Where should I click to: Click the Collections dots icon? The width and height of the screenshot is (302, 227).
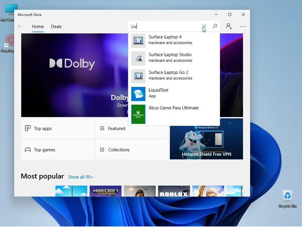click(x=102, y=150)
